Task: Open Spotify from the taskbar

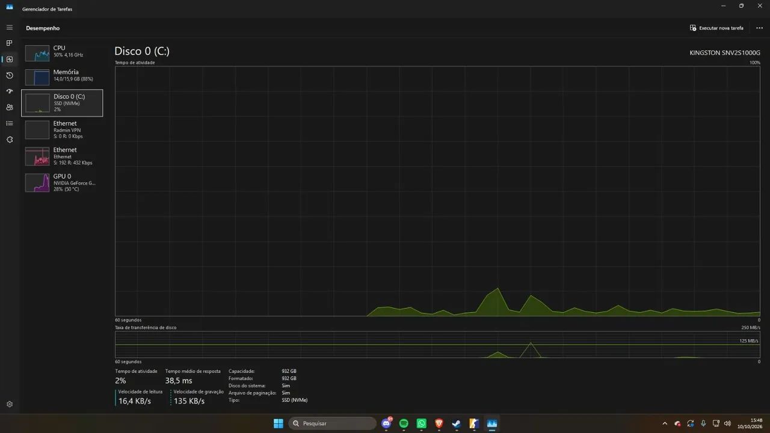Action: click(404, 423)
